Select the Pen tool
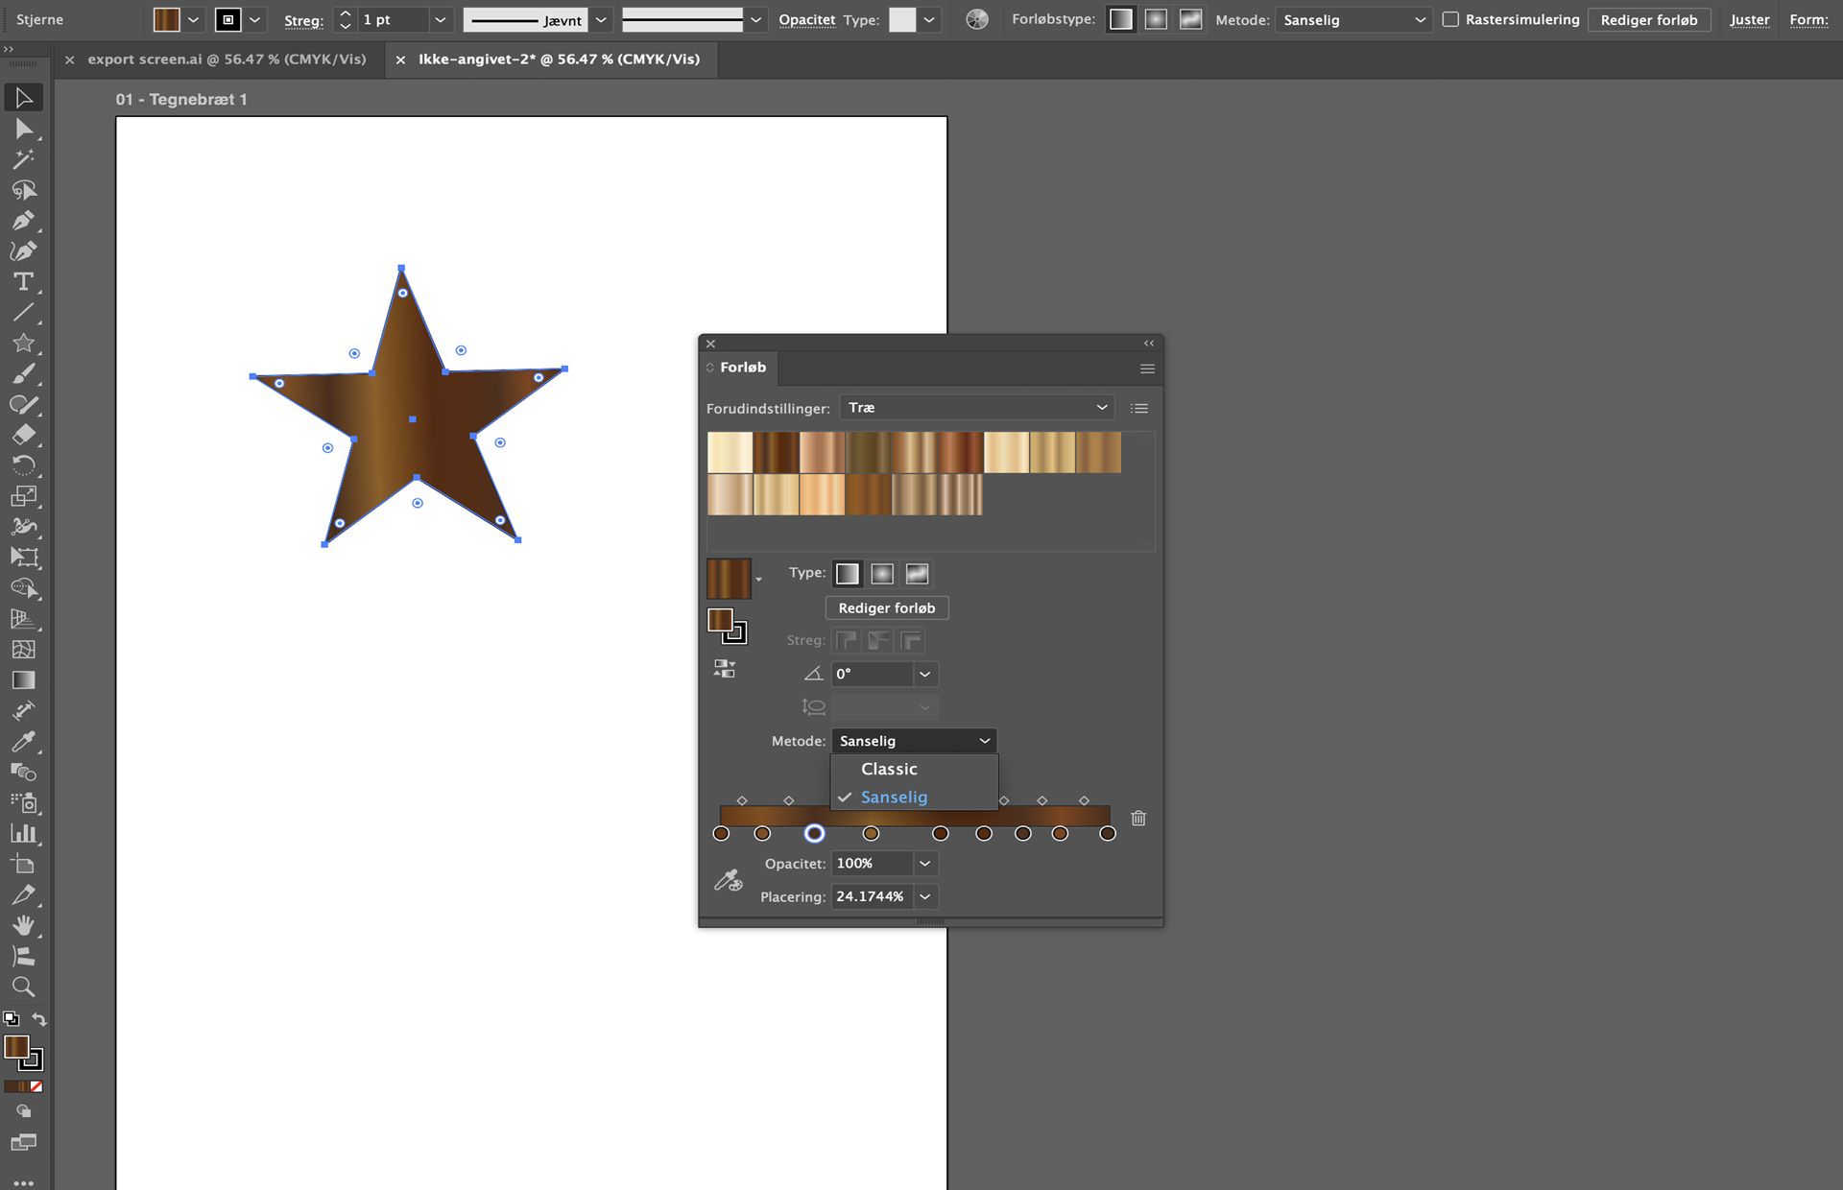 click(23, 221)
